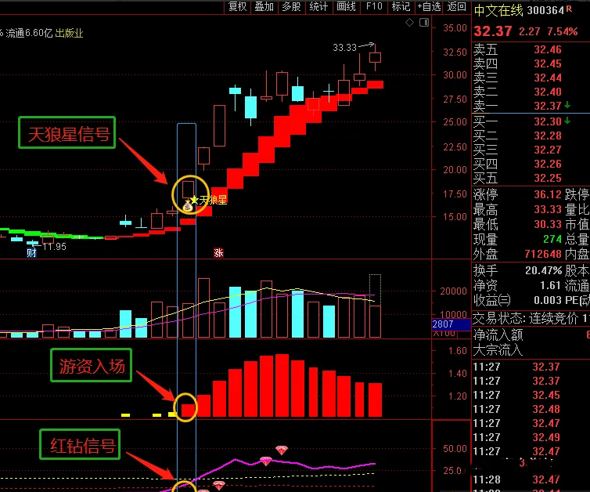Click the 涨 limit-up marker icon
Screen dimensions: 590x492
coord(219,252)
